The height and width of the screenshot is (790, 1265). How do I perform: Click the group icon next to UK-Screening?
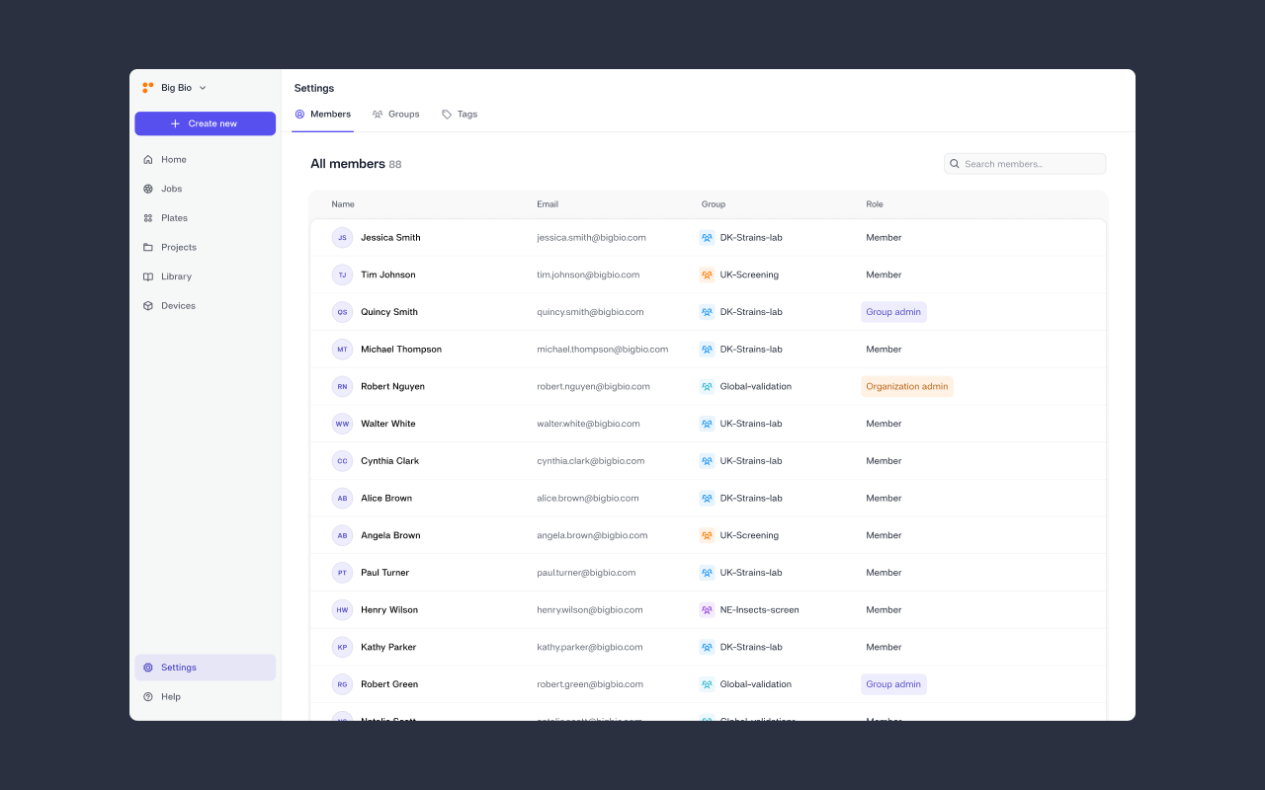point(707,275)
